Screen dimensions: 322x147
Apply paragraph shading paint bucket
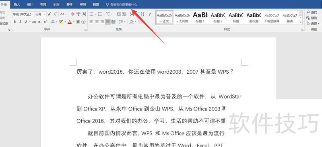click(x=132, y=22)
